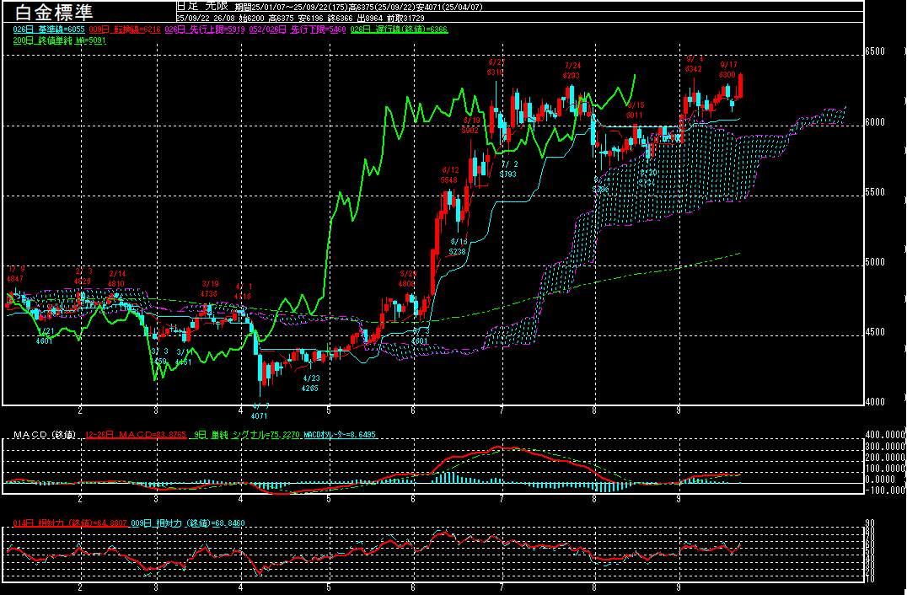Image resolution: width=907 pixels, height=595 pixels.
Task: Click the 9/17 price marker 6300
Action: 729,74
